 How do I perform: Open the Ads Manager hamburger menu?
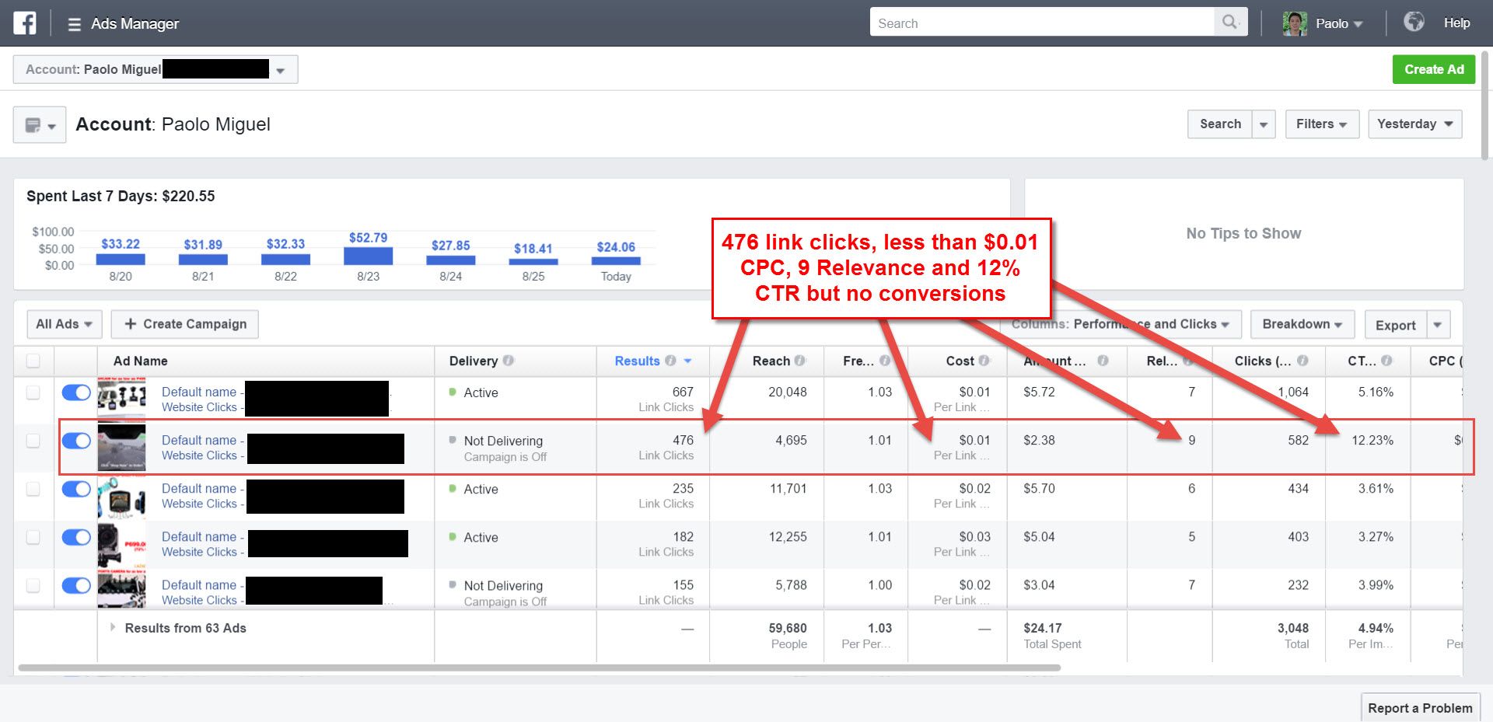[x=74, y=24]
